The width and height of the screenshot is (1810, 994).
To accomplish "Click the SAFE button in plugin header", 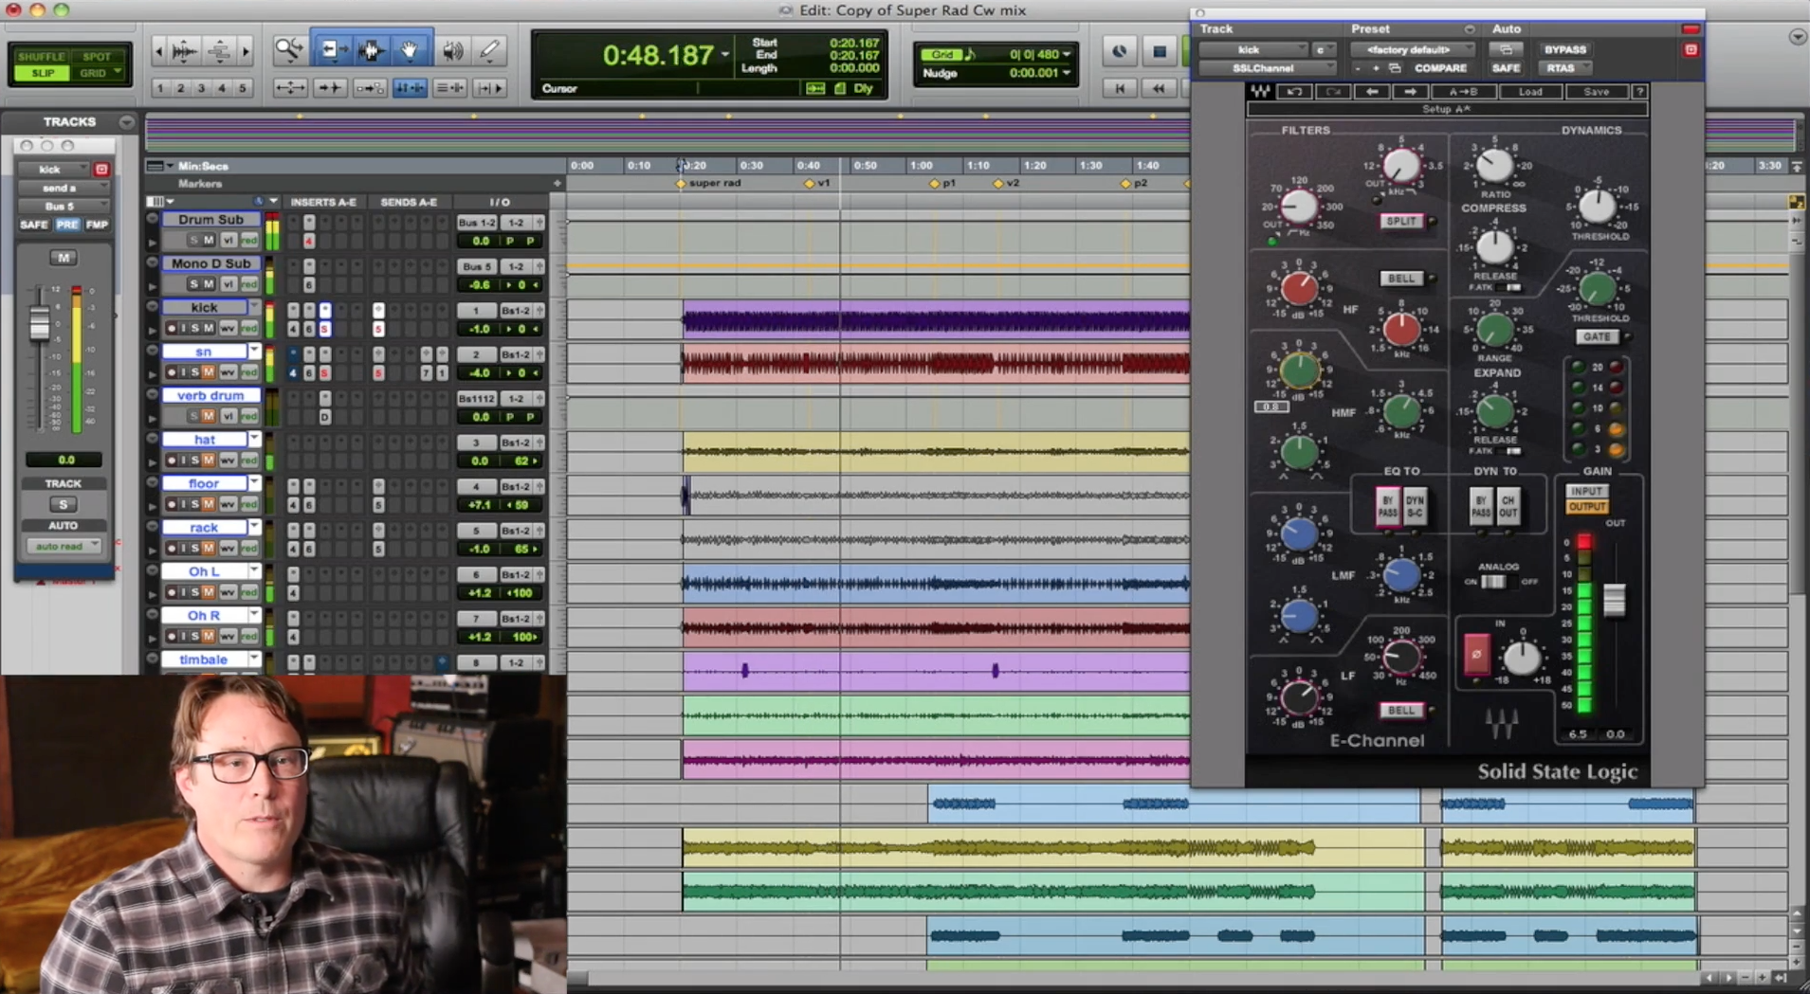I will [x=1506, y=68].
